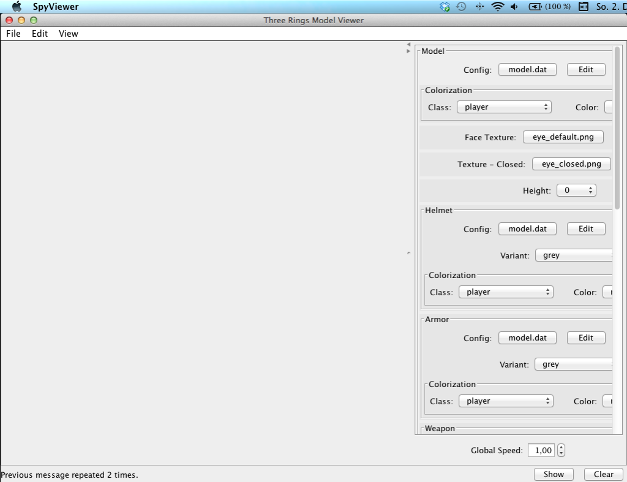Click the Dropbox icon in menu bar

tap(445, 7)
